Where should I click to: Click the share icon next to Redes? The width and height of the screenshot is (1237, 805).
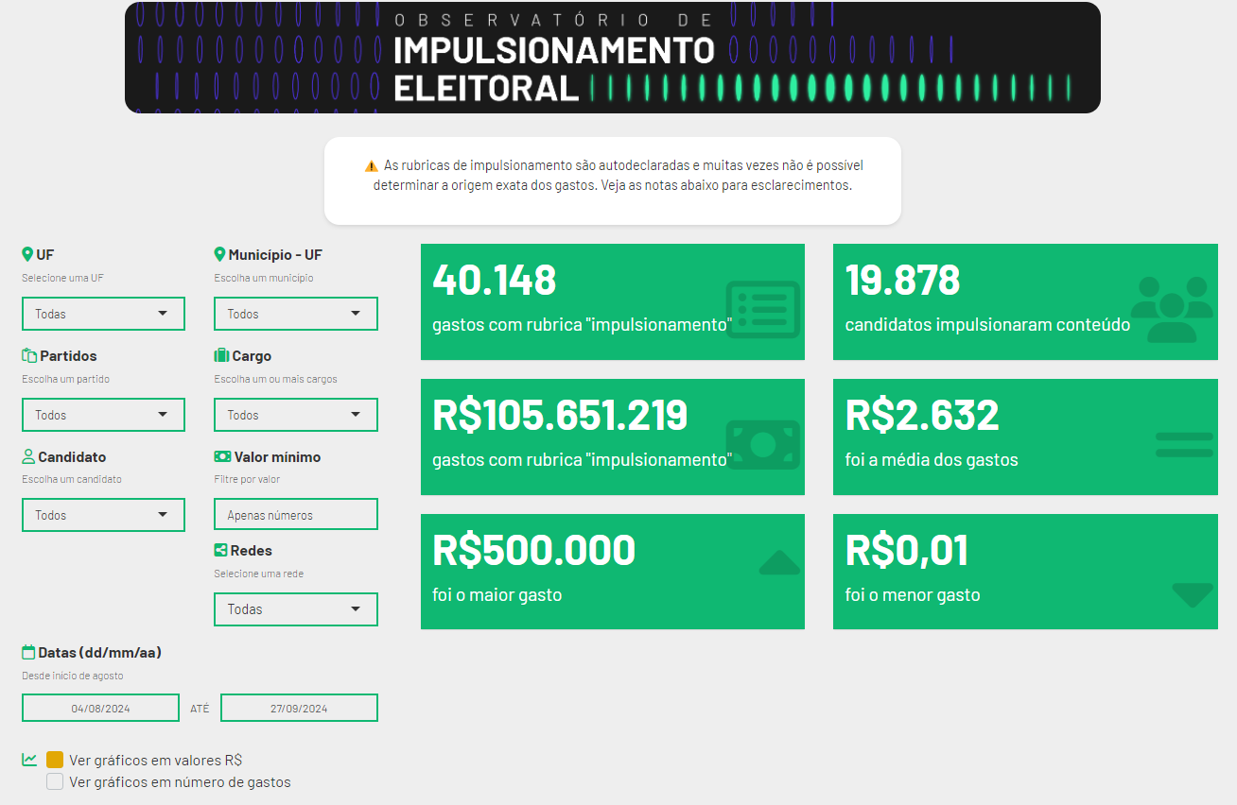coord(221,550)
